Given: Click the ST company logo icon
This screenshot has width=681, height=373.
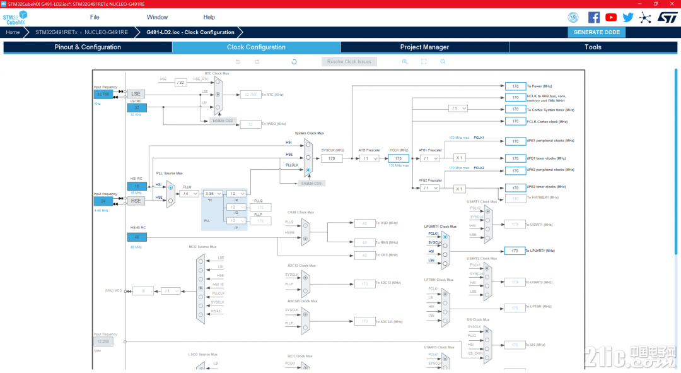Looking at the screenshot, I should click(x=667, y=18).
